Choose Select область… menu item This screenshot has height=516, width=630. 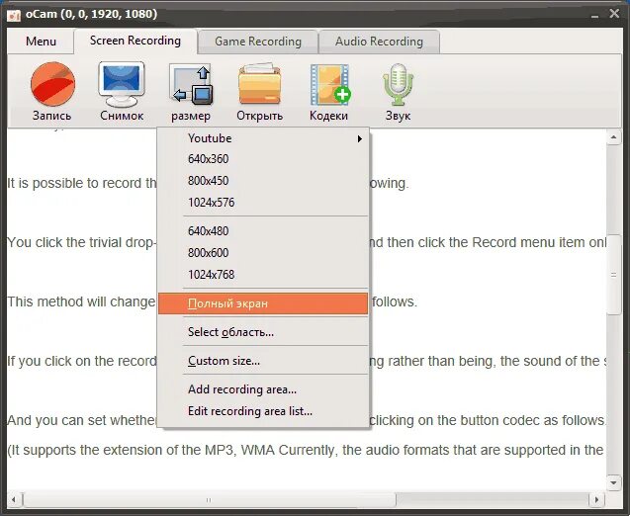point(263,332)
